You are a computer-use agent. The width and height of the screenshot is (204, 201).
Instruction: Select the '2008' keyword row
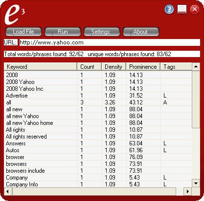[x=98, y=75]
